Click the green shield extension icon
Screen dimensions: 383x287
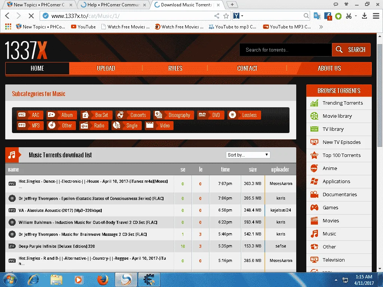338,16
